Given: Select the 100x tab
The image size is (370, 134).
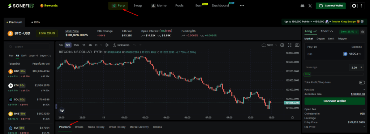Looking at the screenshot, I should pyautogui.click(x=36, y=22).
